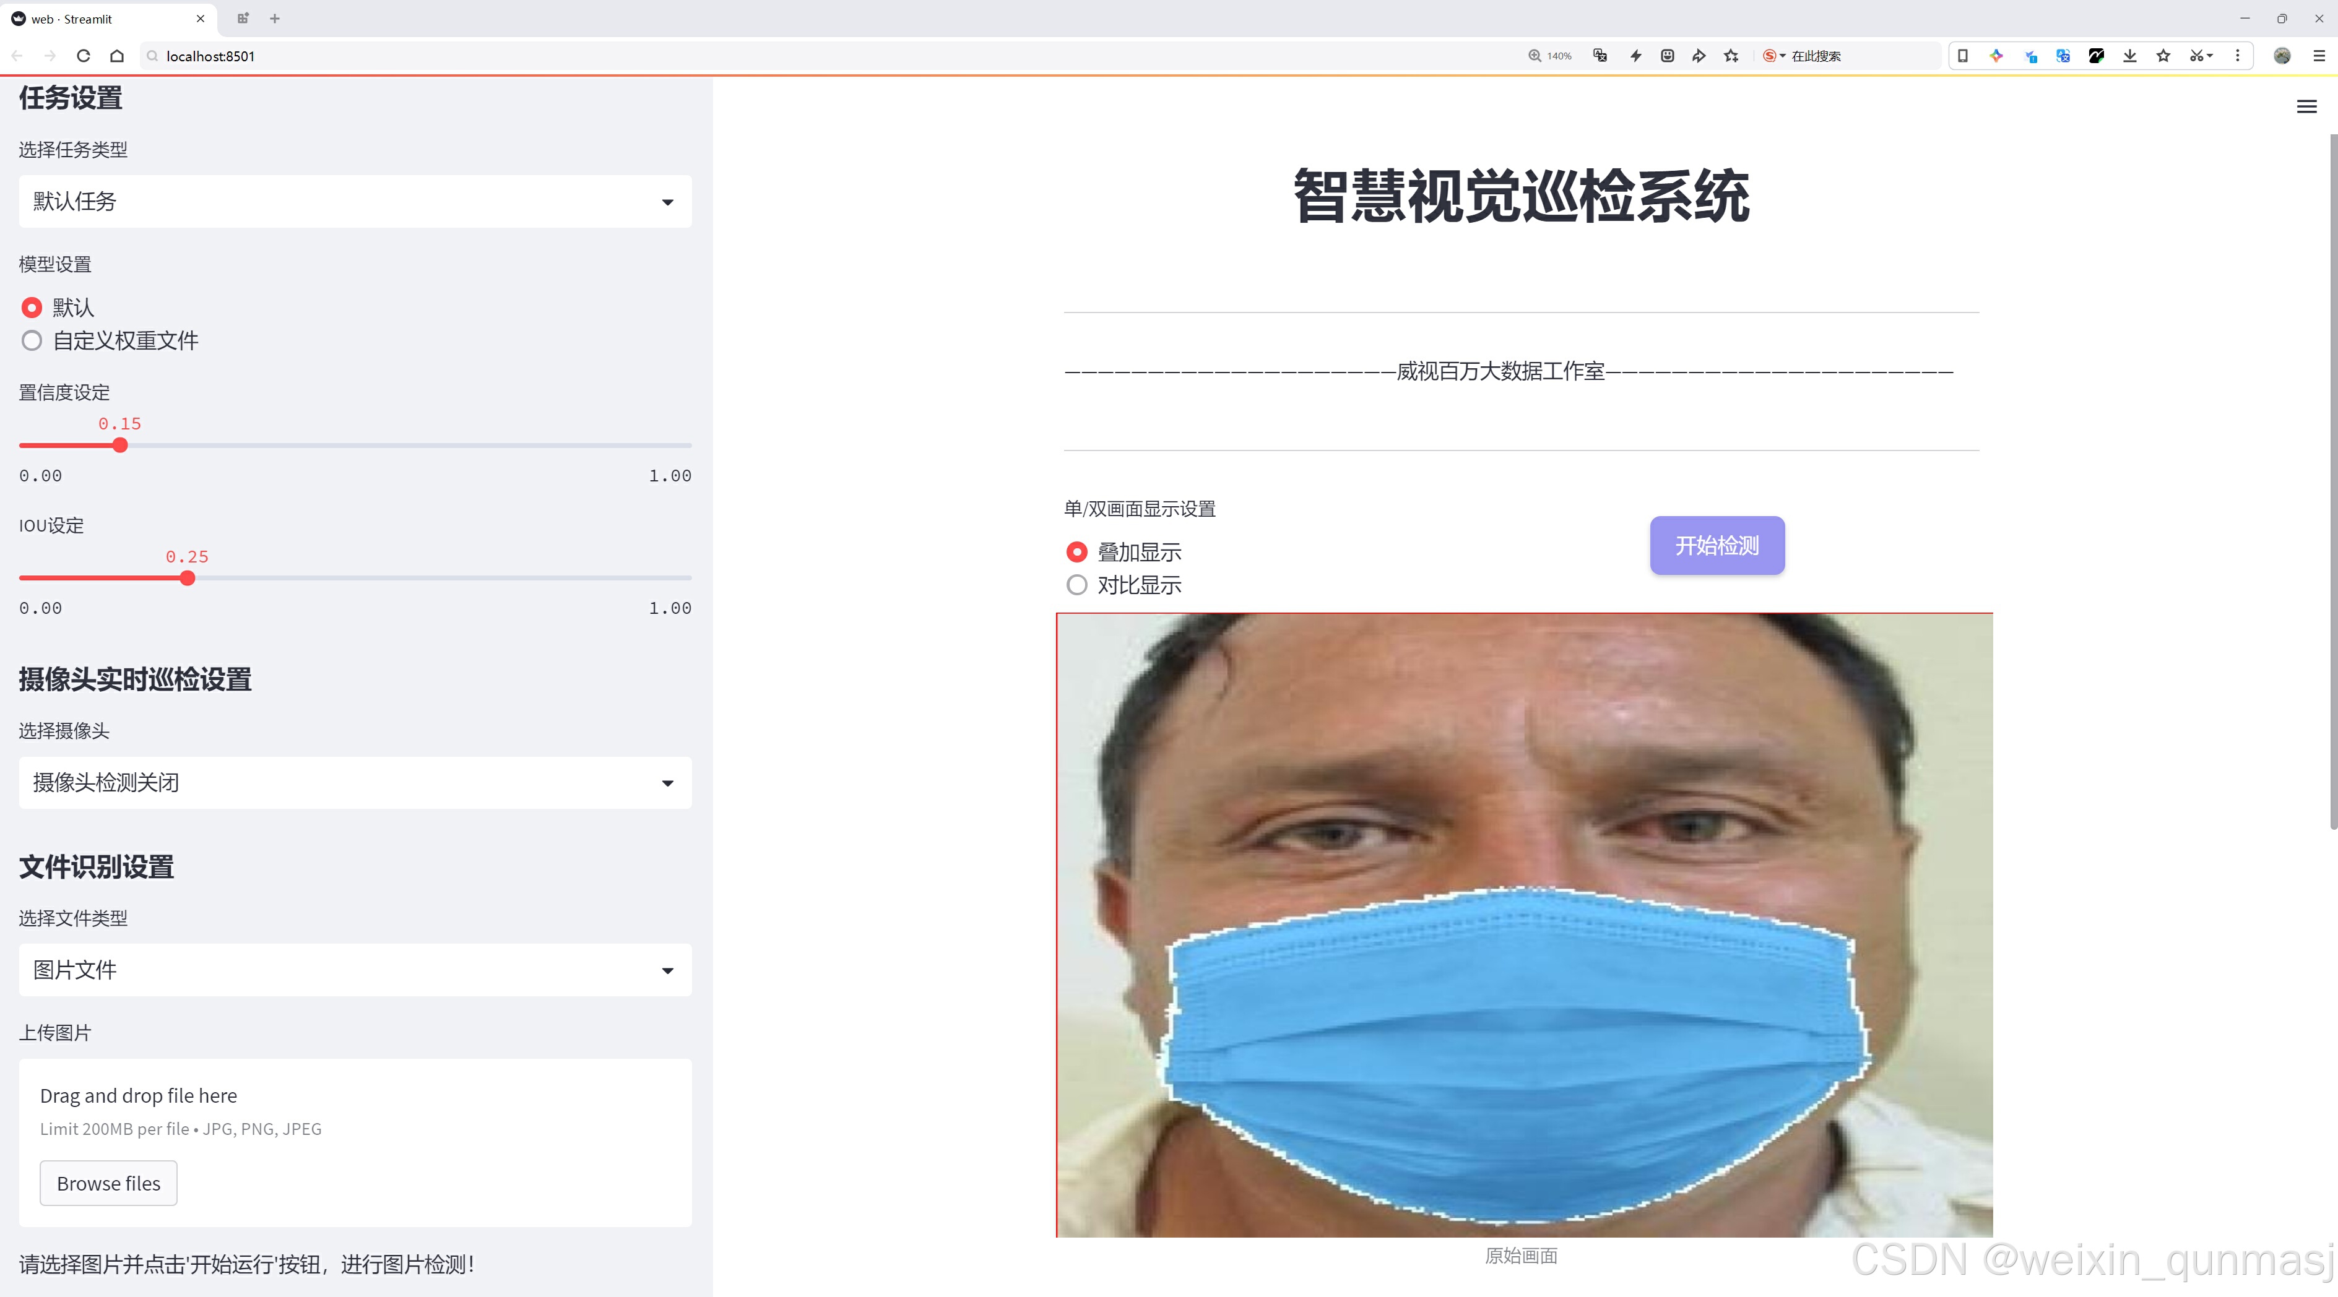The height and width of the screenshot is (1297, 2338).
Task: Open the scissors screenshot tool
Action: click(x=2196, y=56)
